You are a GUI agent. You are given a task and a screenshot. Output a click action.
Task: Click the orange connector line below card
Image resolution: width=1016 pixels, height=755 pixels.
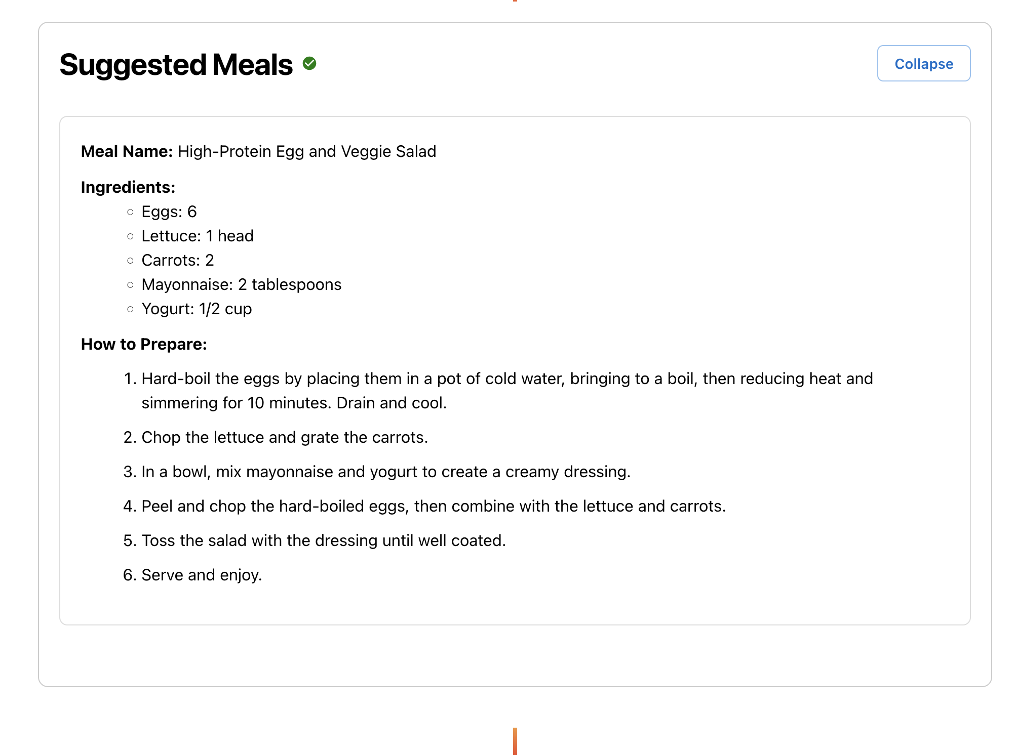click(515, 741)
